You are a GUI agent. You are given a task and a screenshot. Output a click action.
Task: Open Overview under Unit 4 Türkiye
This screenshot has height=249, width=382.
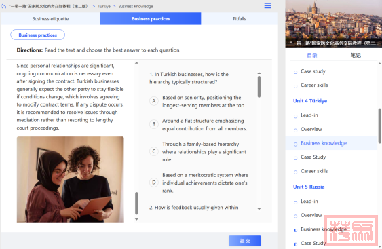pos(311,129)
